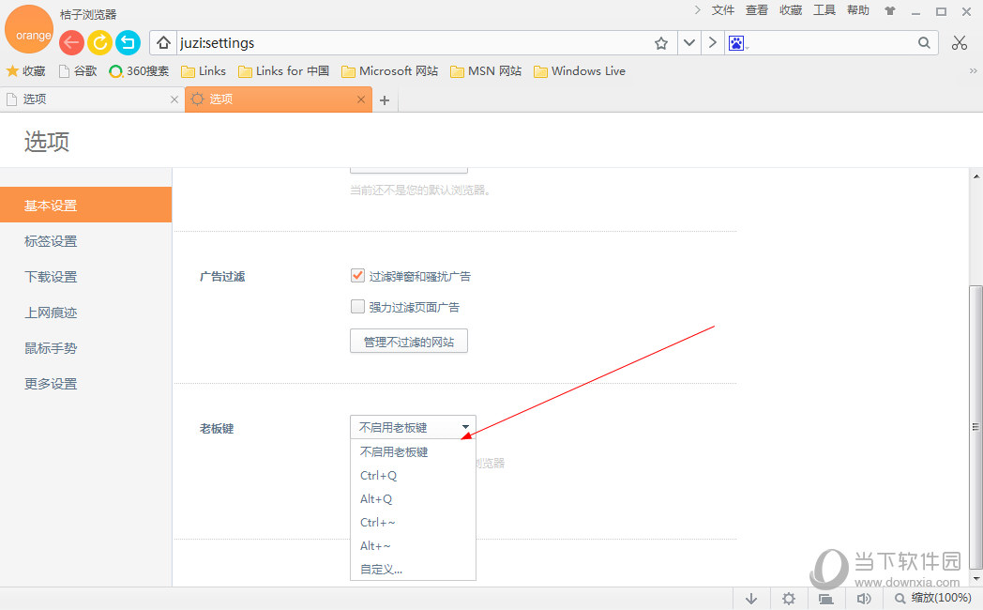This screenshot has width=983, height=610.
Task: Click the back navigation arrow
Action: 71,42
